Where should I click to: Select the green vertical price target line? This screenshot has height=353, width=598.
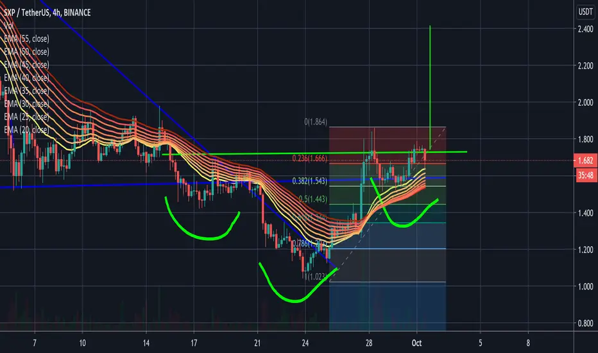[430, 88]
